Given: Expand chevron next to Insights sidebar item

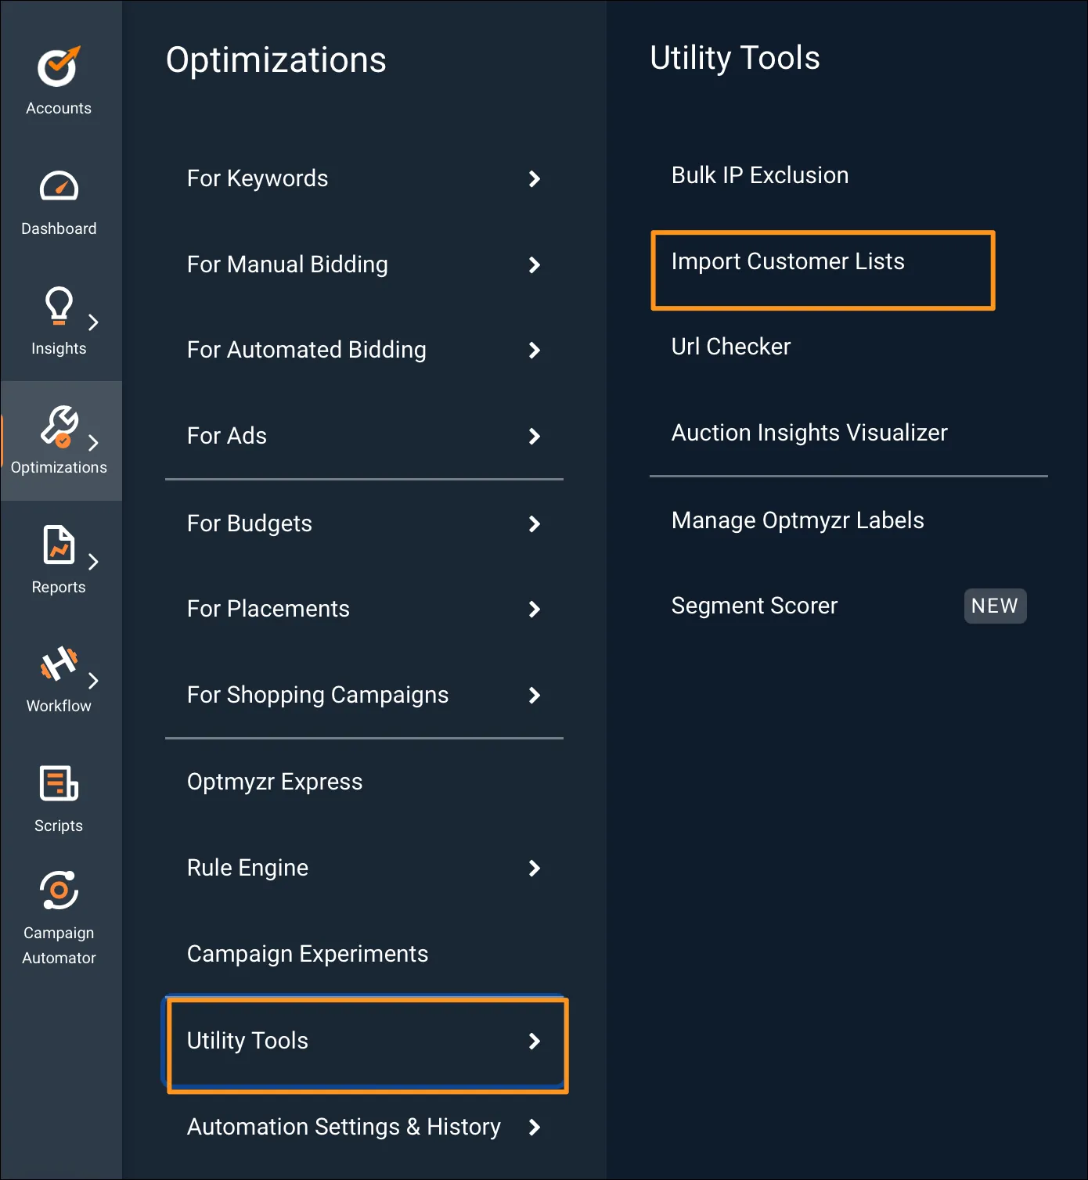Looking at the screenshot, I should click(94, 322).
